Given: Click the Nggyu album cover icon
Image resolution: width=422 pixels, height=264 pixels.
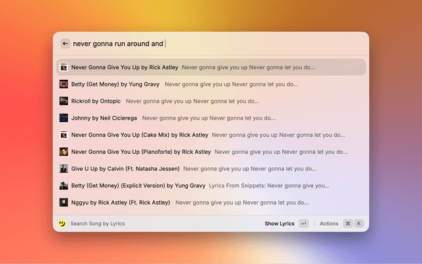Looking at the screenshot, I should point(63,203).
